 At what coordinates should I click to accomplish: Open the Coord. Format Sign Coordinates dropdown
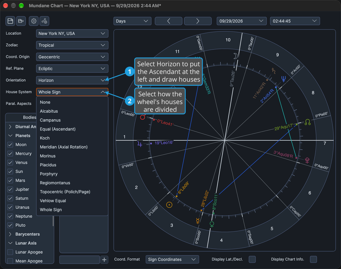point(172,259)
